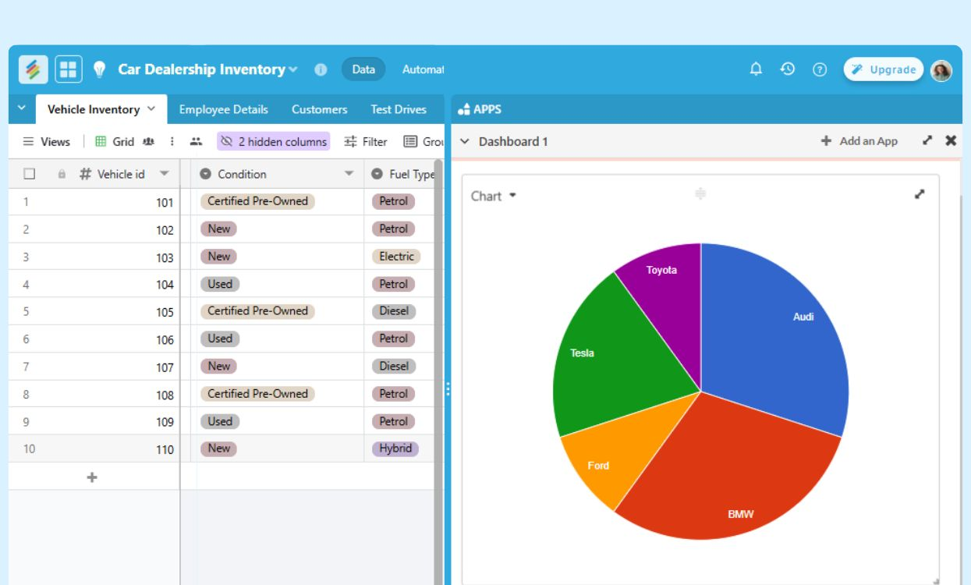Screen dimensions: 971x585
Task: Open the Test Drives table tab
Action: 399,109
